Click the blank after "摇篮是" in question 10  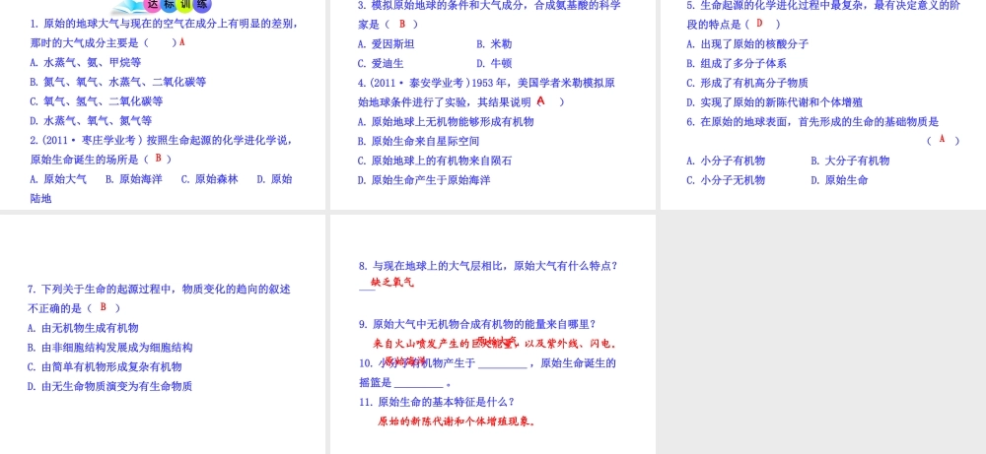419,382
